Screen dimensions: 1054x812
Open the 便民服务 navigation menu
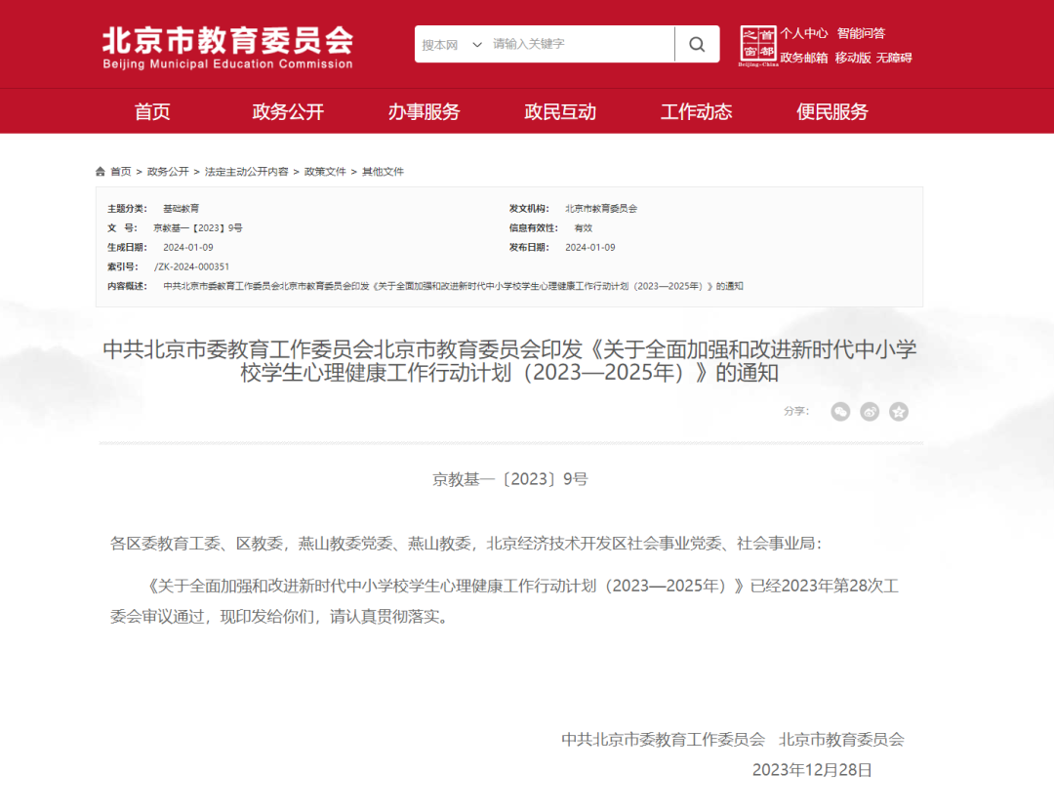tap(832, 111)
